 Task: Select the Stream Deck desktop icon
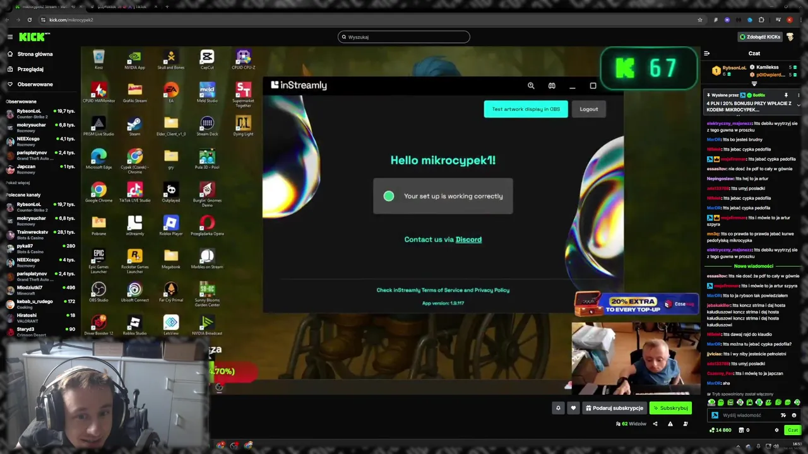point(207,125)
